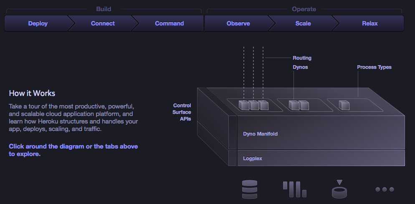Viewport: 415px width, 204px height.
Task: Click the Operate section heading
Action: 304,9
